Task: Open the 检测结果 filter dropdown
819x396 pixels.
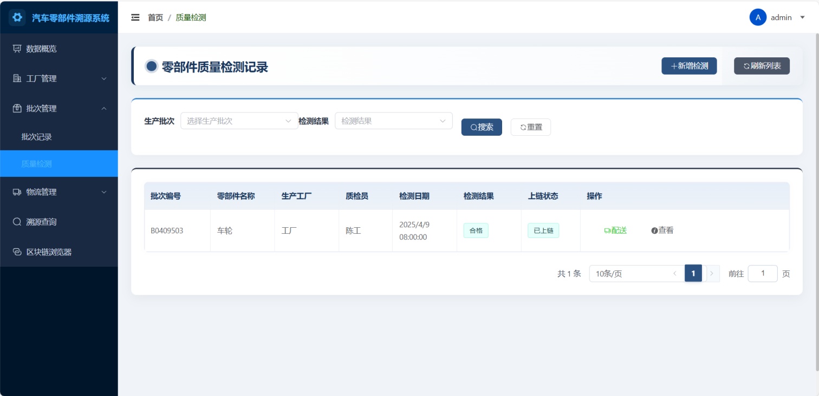Action: pos(393,121)
